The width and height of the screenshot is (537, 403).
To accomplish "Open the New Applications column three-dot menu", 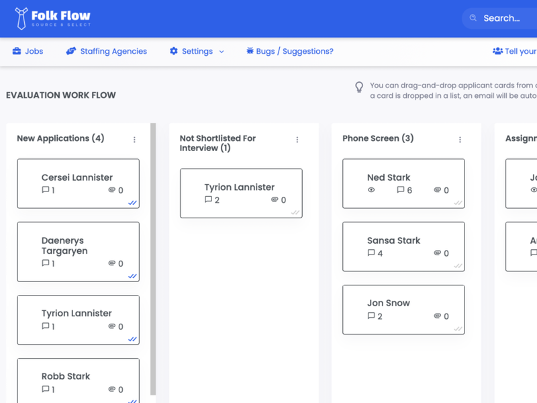I will click(x=134, y=139).
